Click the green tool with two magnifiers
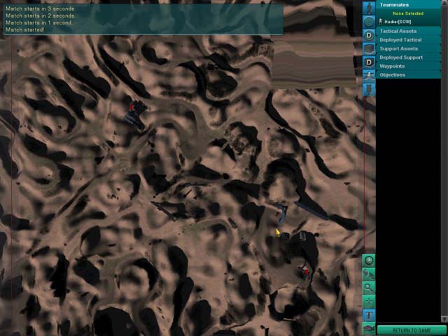Viewport: 448px width, 336px height. [369, 274]
